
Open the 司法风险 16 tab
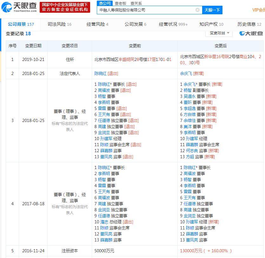59,24
